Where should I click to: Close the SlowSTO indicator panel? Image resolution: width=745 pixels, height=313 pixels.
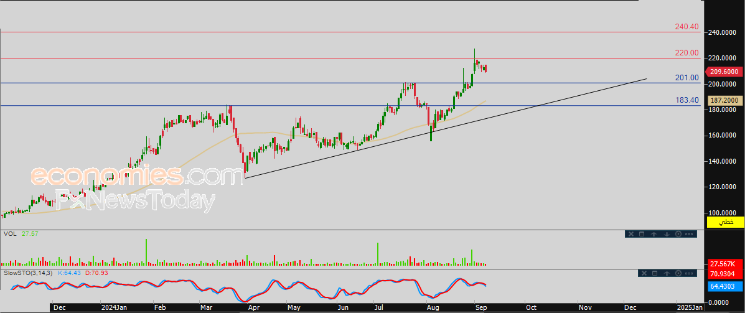[644, 273]
